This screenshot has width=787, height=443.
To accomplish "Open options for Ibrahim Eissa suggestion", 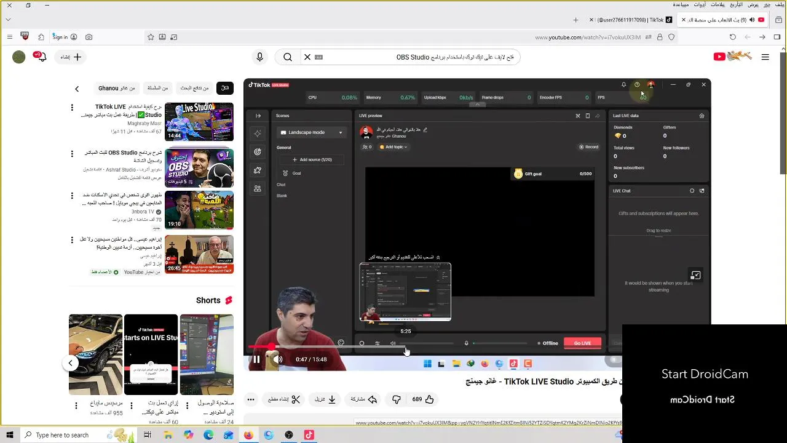I will tap(72, 240).
